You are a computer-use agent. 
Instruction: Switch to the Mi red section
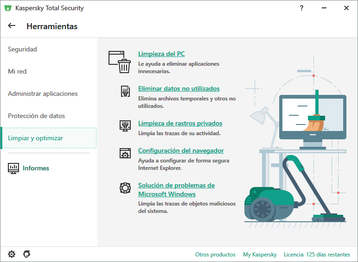[17, 71]
